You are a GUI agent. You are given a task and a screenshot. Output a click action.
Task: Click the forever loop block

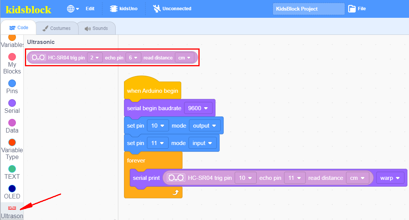[x=153, y=160]
